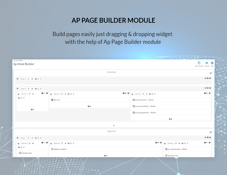The image size is (227, 175).
Task: Add widget at the bottom of Raw Html column
Action: (89, 106)
